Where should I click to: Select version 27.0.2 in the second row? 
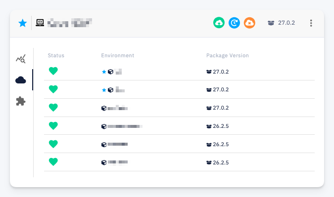(221, 90)
